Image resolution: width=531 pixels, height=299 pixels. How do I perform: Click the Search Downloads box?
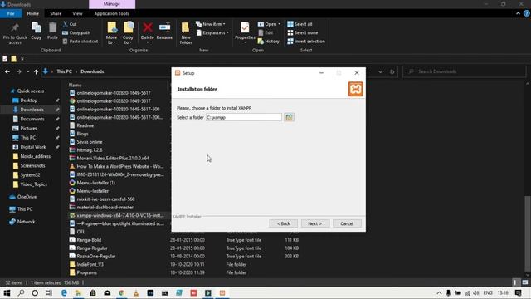(x=464, y=72)
